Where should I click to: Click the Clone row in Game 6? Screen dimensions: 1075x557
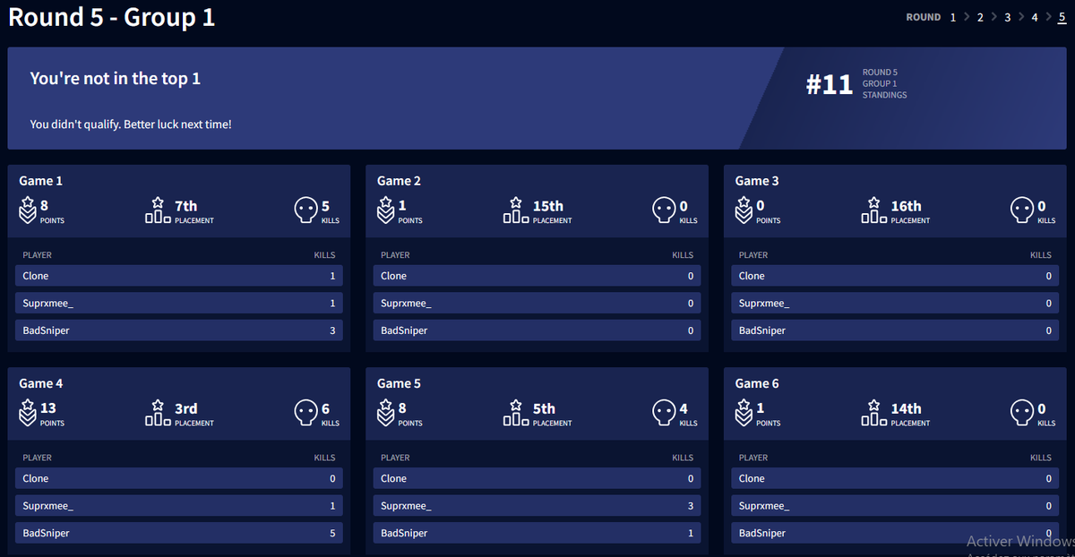tap(896, 478)
